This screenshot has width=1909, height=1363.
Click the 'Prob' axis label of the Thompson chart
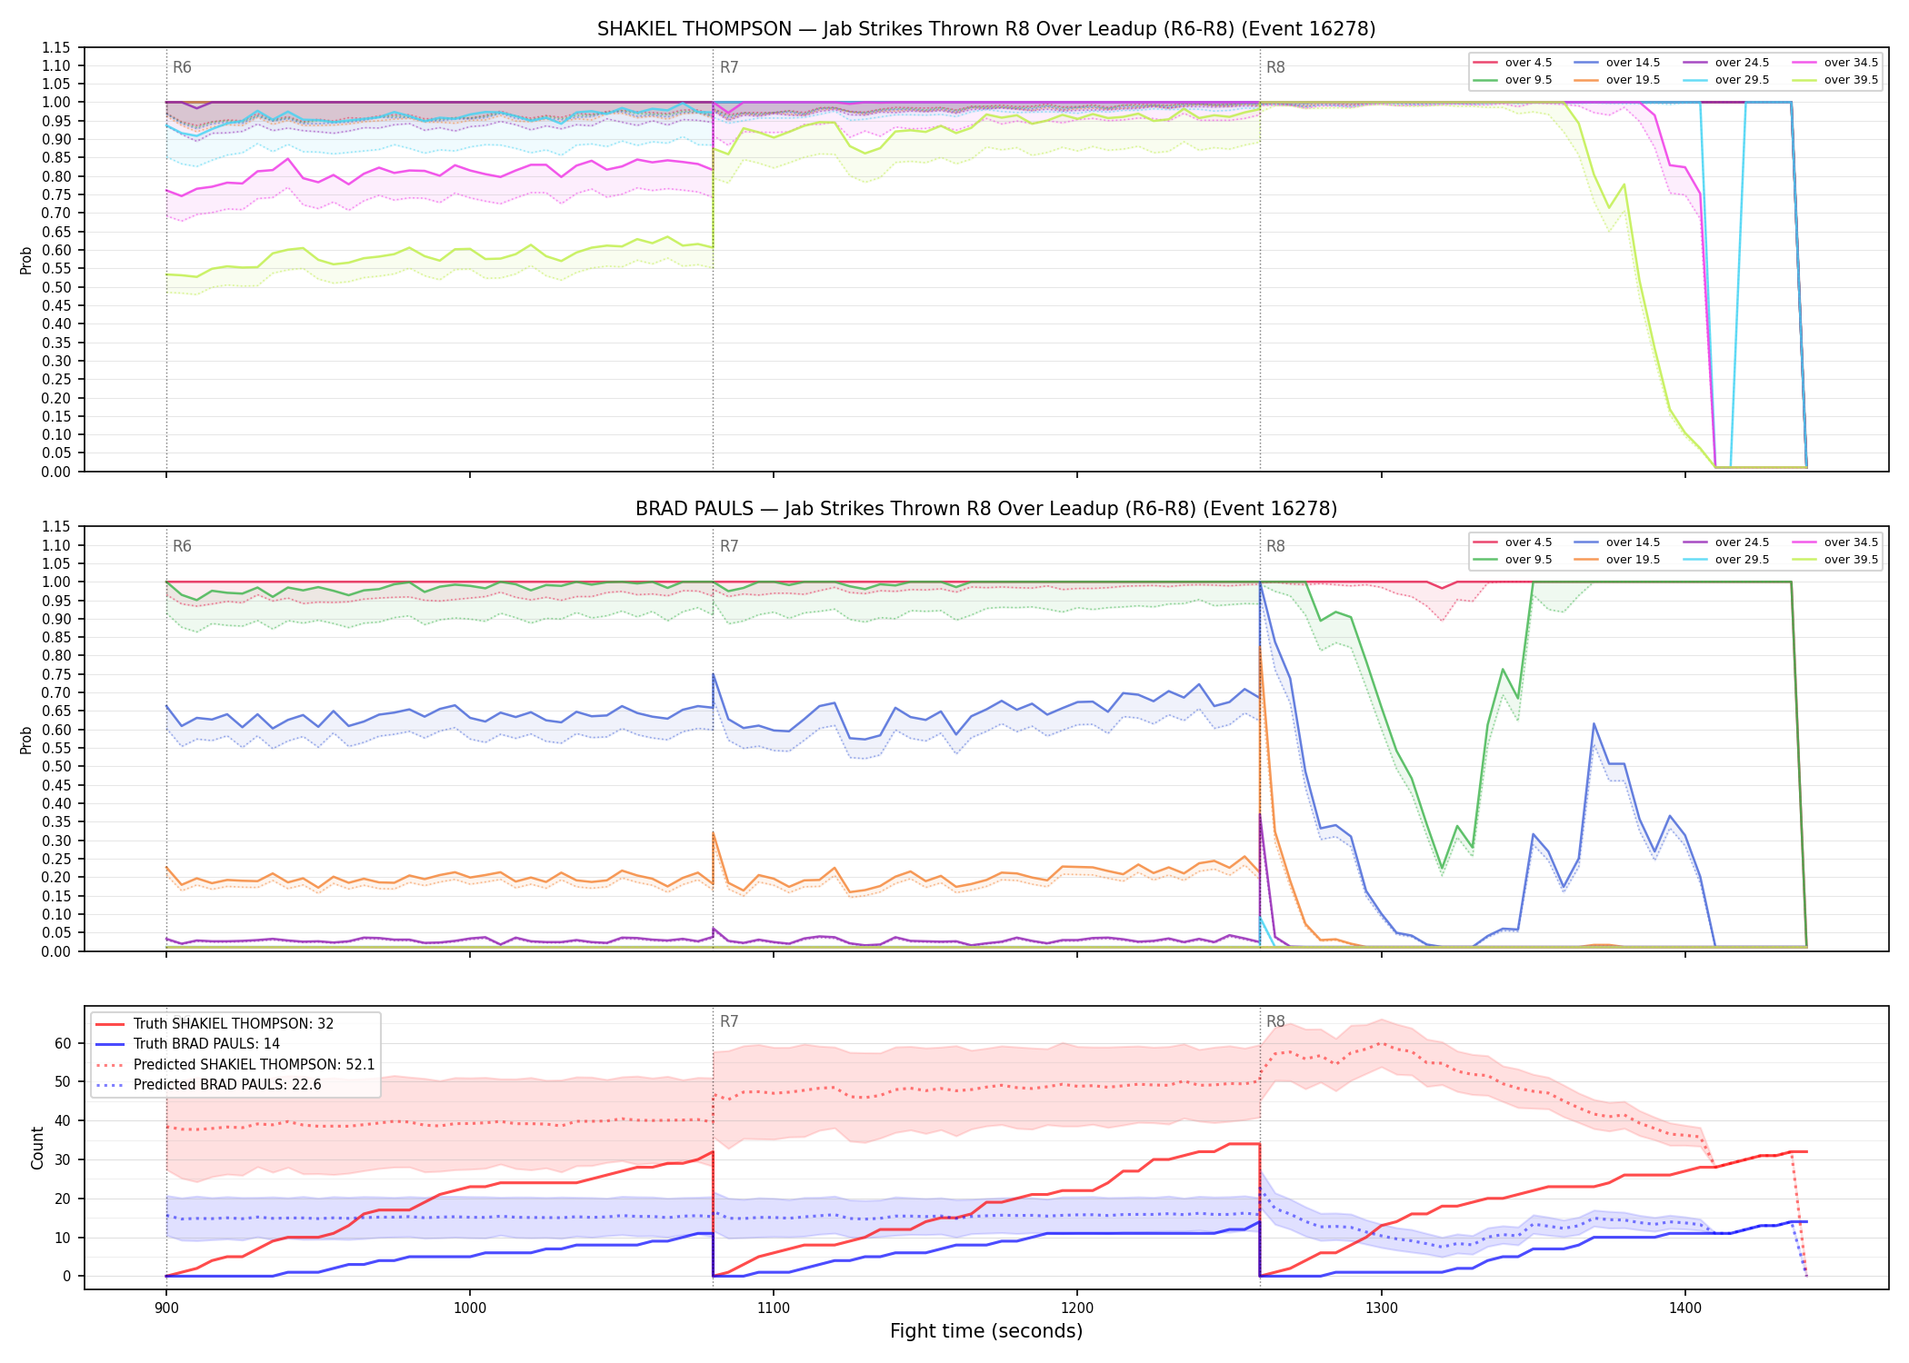26,260
